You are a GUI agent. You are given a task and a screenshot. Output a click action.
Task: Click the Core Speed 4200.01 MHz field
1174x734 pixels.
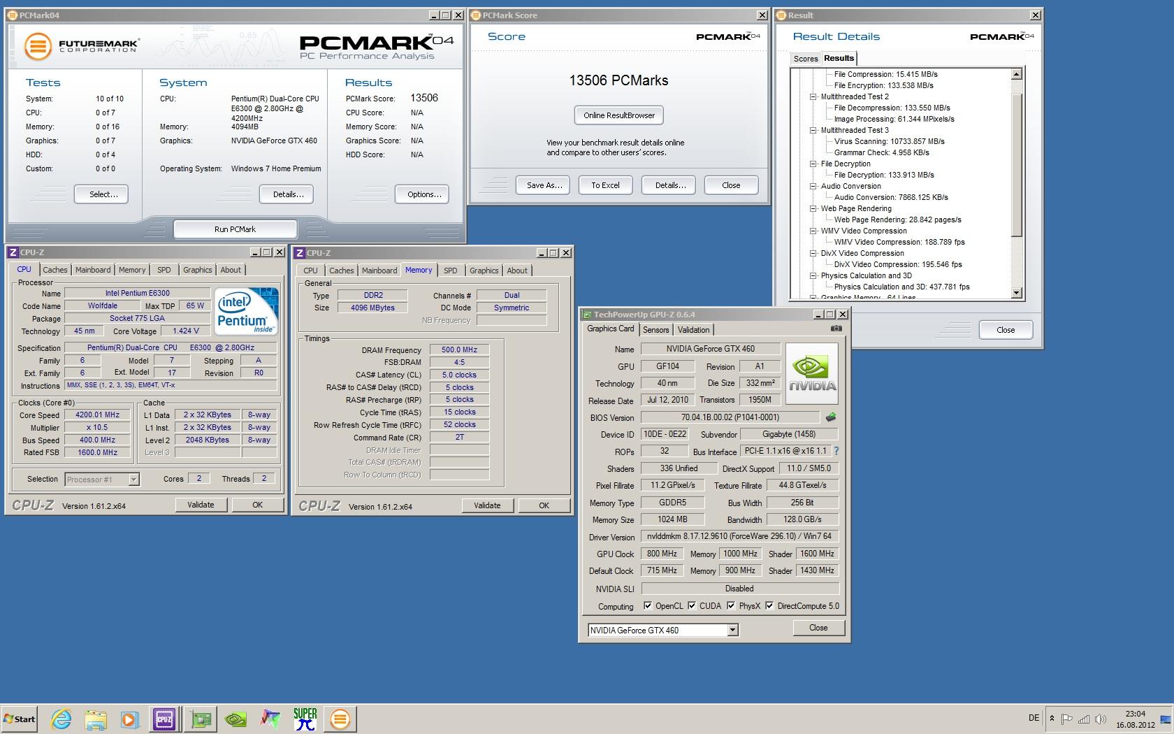pos(97,415)
